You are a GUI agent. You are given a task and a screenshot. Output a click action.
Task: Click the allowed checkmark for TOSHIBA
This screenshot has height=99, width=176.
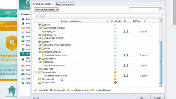pos(115,62)
